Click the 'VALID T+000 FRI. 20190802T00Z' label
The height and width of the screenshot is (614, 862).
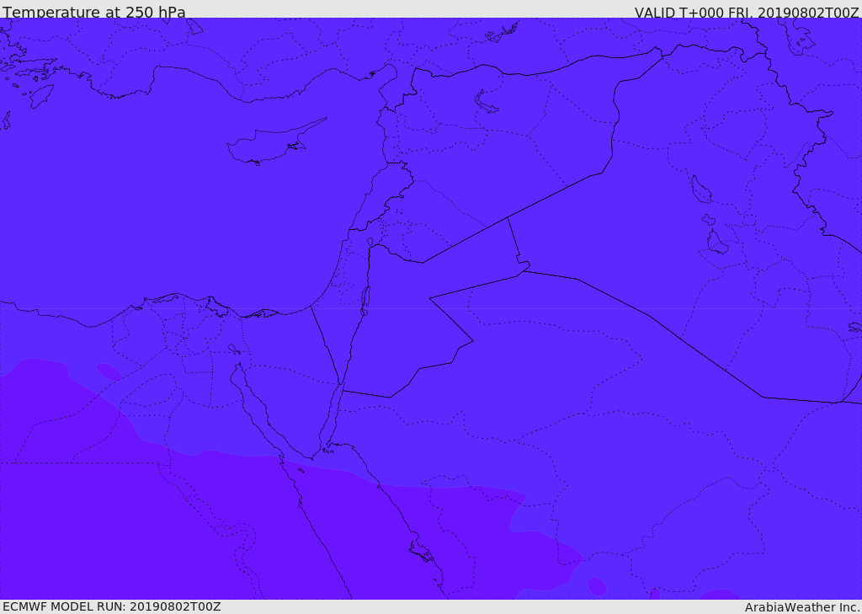click(x=747, y=12)
